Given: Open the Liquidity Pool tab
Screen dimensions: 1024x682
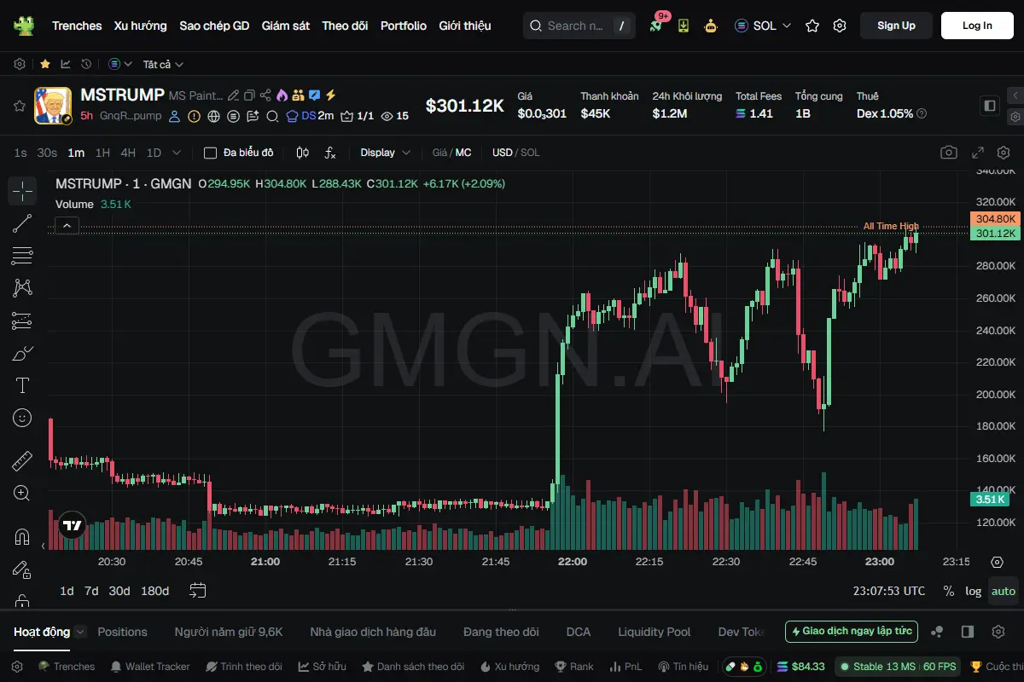Looking at the screenshot, I should pyautogui.click(x=655, y=632).
